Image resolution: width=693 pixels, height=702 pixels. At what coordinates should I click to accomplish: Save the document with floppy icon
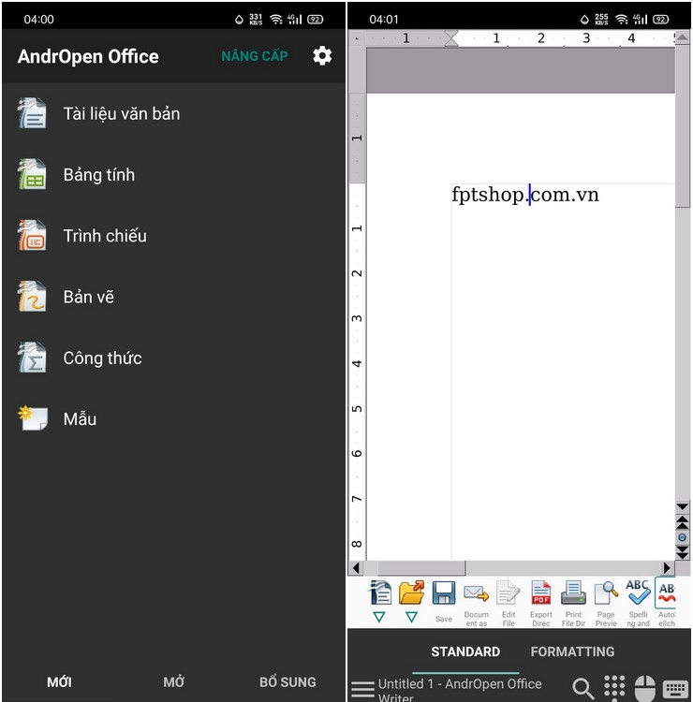click(444, 592)
